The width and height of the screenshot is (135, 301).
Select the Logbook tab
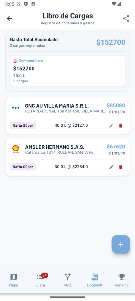(x=95, y=280)
